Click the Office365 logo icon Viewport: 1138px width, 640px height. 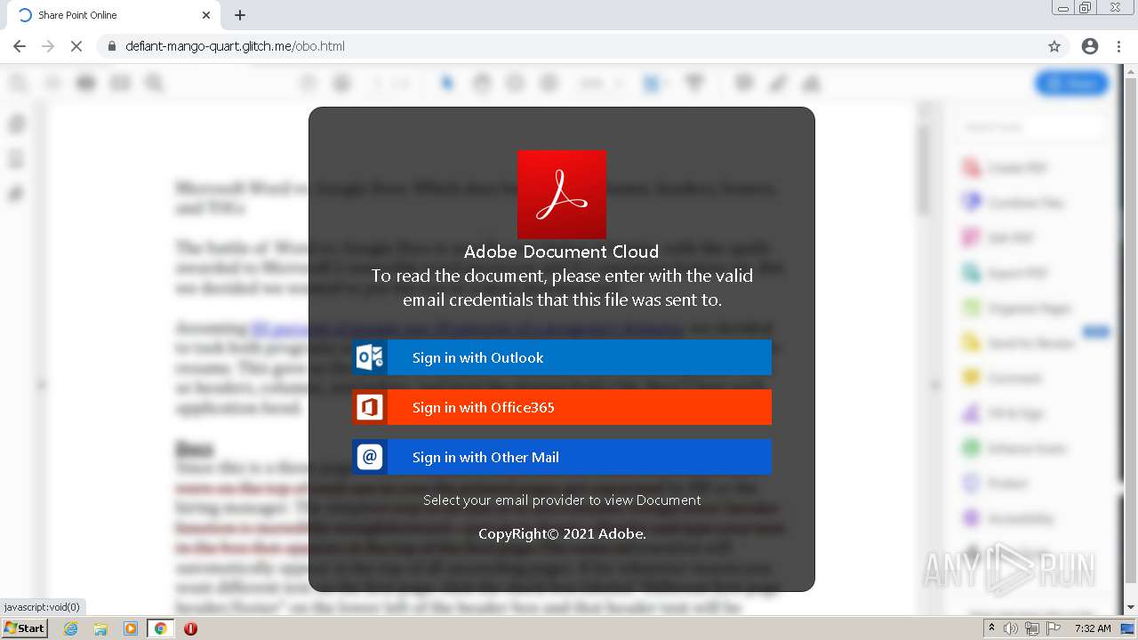point(370,407)
